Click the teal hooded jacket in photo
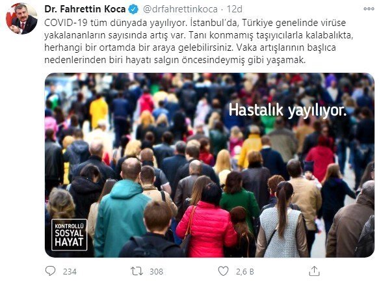The width and height of the screenshot is (381, 281). [x=120, y=217]
